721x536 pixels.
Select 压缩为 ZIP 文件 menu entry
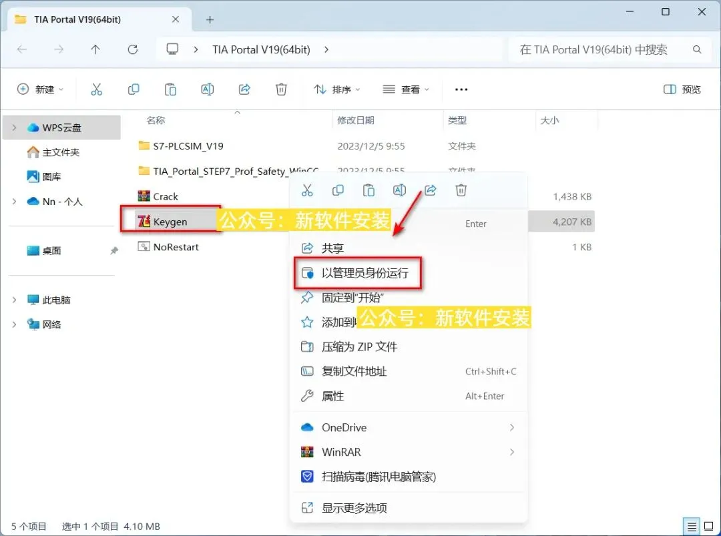point(409,346)
